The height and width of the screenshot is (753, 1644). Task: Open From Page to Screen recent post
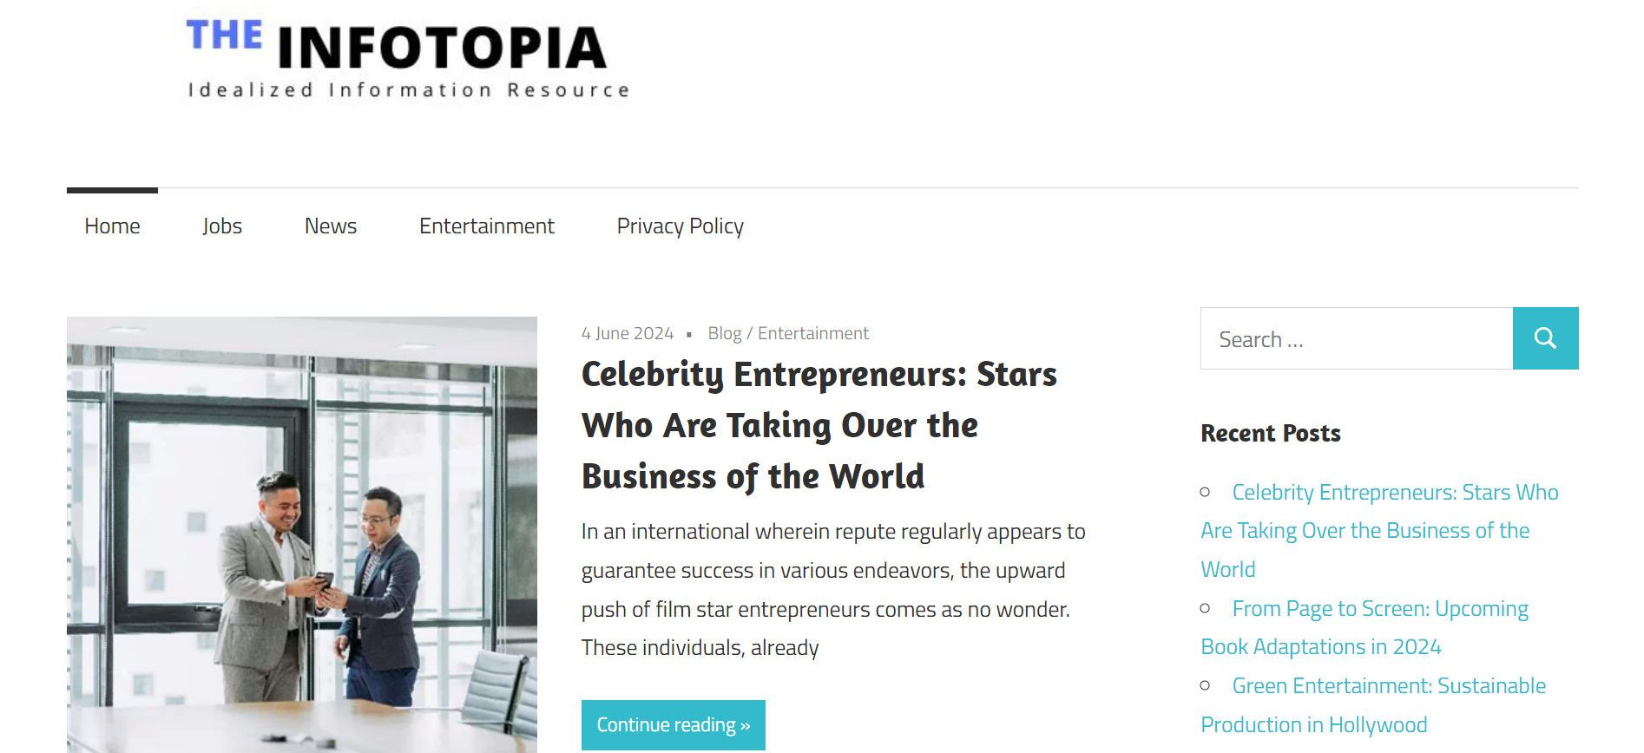[1379, 609]
